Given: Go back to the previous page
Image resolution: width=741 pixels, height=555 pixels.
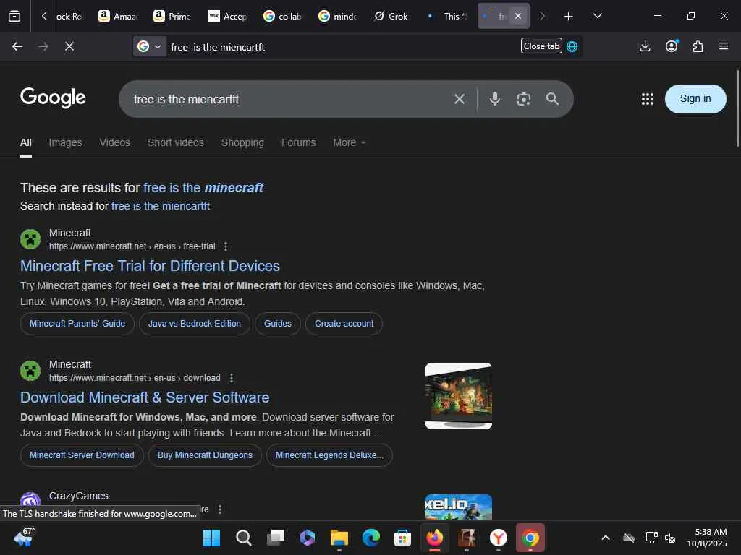Looking at the screenshot, I should pos(17,46).
